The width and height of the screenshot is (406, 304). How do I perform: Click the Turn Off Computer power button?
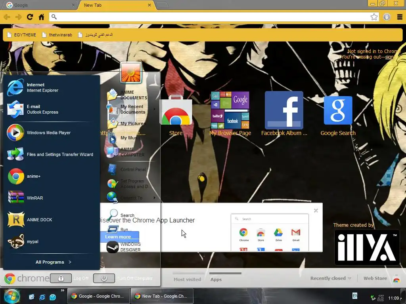click(104, 278)
